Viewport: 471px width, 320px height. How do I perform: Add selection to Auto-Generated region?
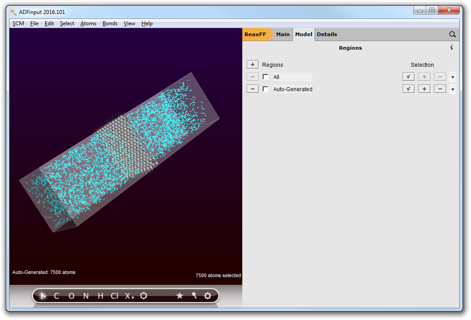[424, 89]
